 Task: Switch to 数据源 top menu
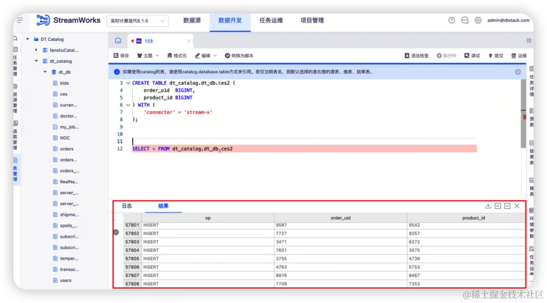[x=192, y=20]
